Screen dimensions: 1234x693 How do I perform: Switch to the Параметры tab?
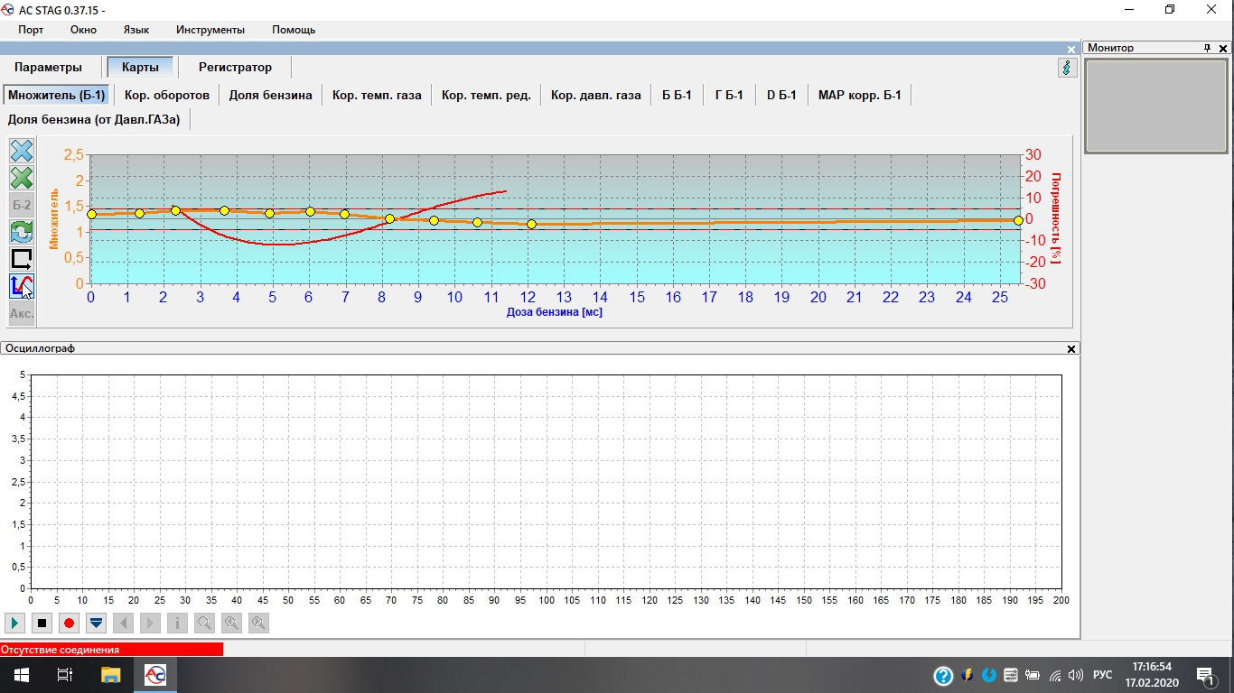[x=48, y=68]
